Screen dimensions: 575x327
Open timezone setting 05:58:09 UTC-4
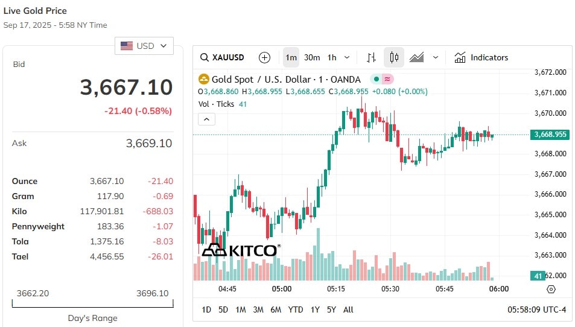pos(537,310)
